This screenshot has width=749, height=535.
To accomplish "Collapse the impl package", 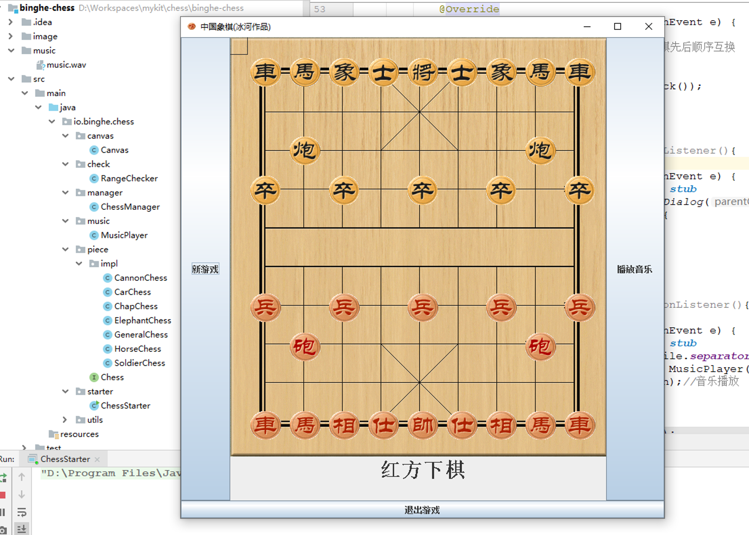I will [x=79, y=264].
